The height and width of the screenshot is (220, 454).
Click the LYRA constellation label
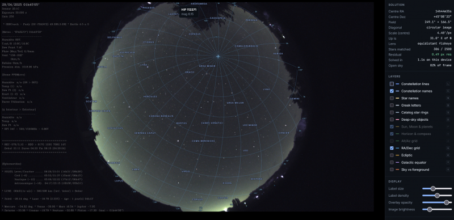(x=144, y=65)
